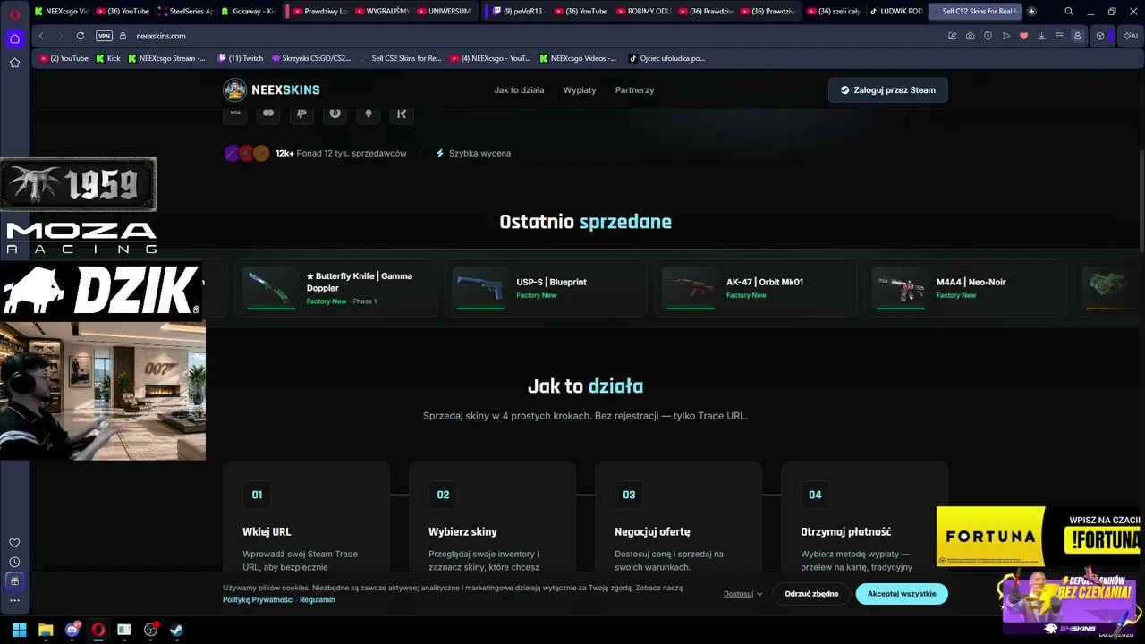Open OBS Studio from the taskbar

point(151,630)
